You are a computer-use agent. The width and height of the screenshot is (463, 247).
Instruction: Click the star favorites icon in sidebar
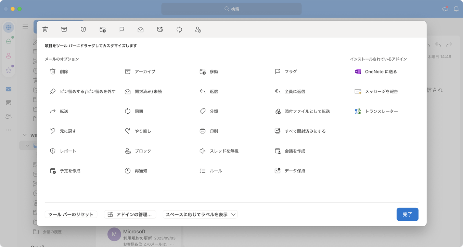click(9, 70)
